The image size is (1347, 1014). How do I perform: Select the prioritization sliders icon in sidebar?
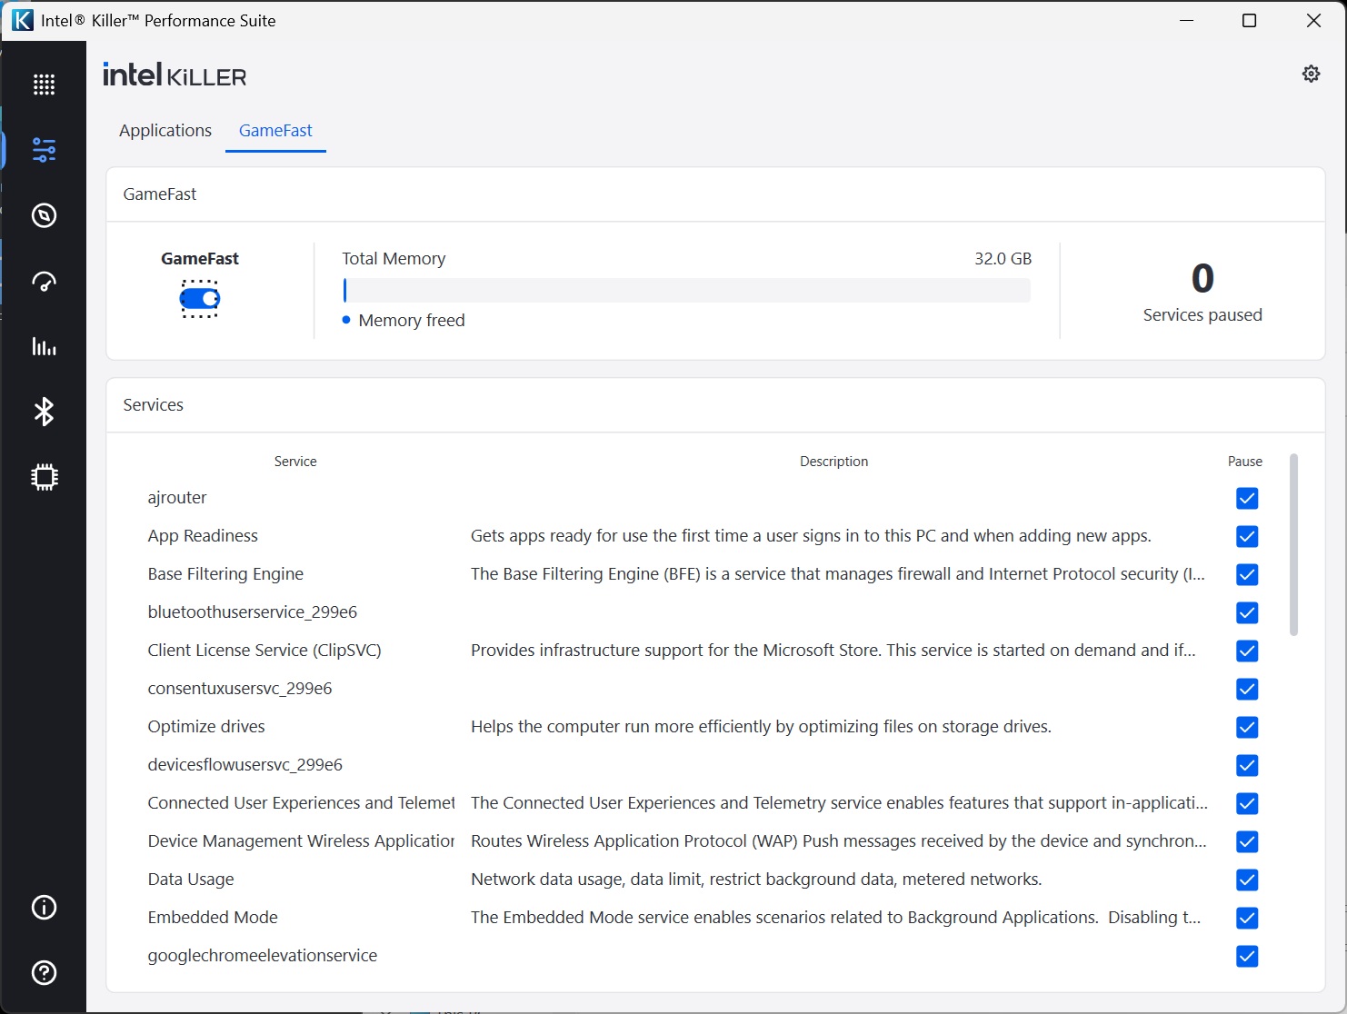[44, 150]
